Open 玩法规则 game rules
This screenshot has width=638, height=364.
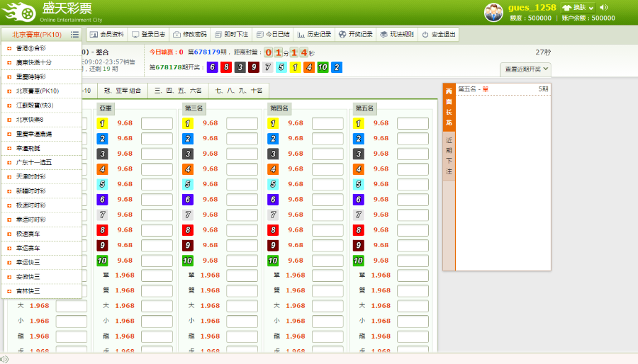tap(396, 34)
